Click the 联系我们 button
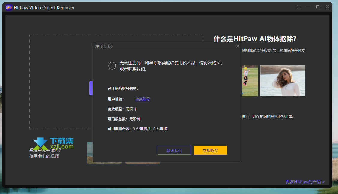Screen dimensions: 338x194 174,150
